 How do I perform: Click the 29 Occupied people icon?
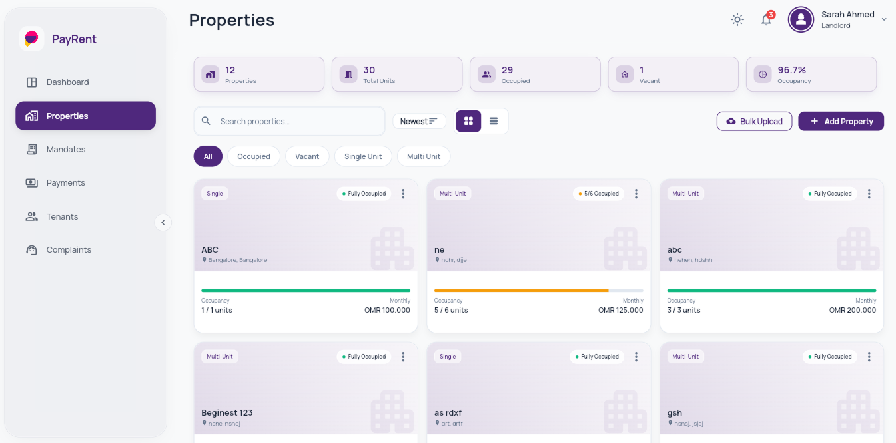tap(487, 74)
